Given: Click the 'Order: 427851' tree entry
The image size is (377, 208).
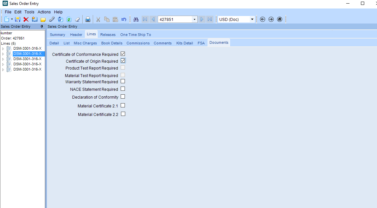Looking at the screenshot, I should (13, 38).
